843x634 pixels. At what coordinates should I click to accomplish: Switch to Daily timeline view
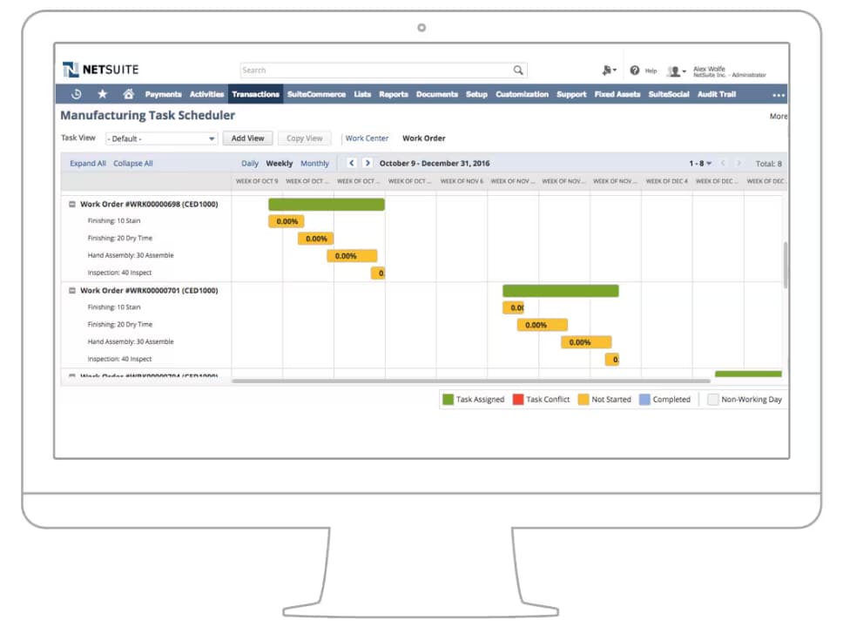[x=249, y=164]
